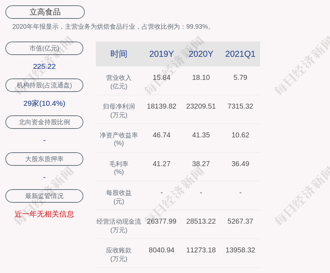Select ROE value 46.74
The image size is (330, 273).
(x=161, y=135)
